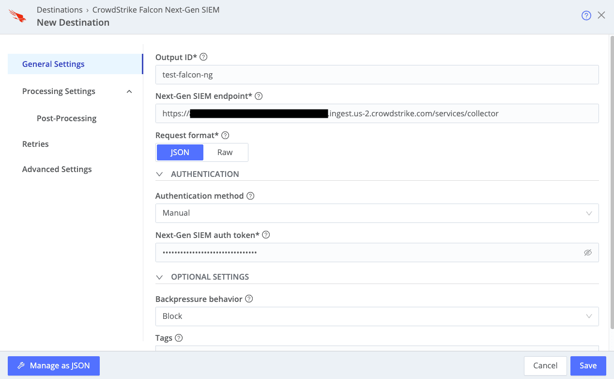
Task: Open the Backpressure behavior dropdown
Action: [377, 316]
